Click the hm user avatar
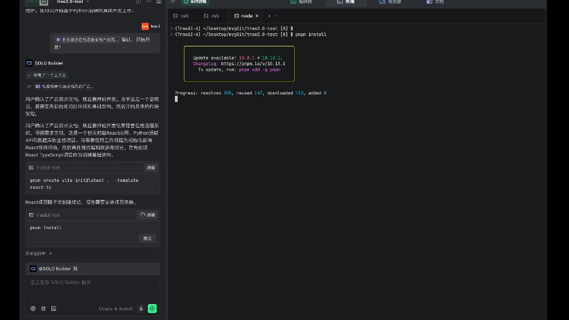569x320 pixels. 145,26
